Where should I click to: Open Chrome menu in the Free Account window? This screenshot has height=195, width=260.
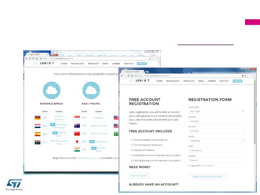pos(253,76)
